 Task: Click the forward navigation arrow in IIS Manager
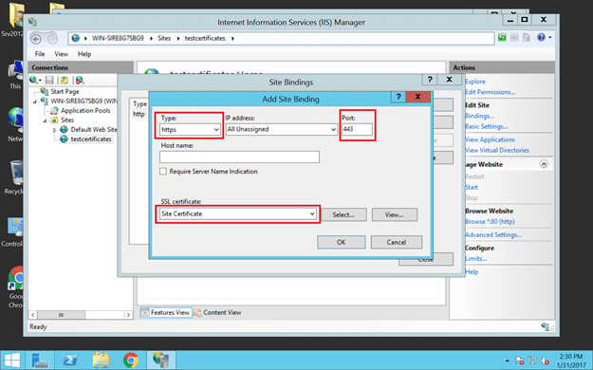[x=52, y=39]
